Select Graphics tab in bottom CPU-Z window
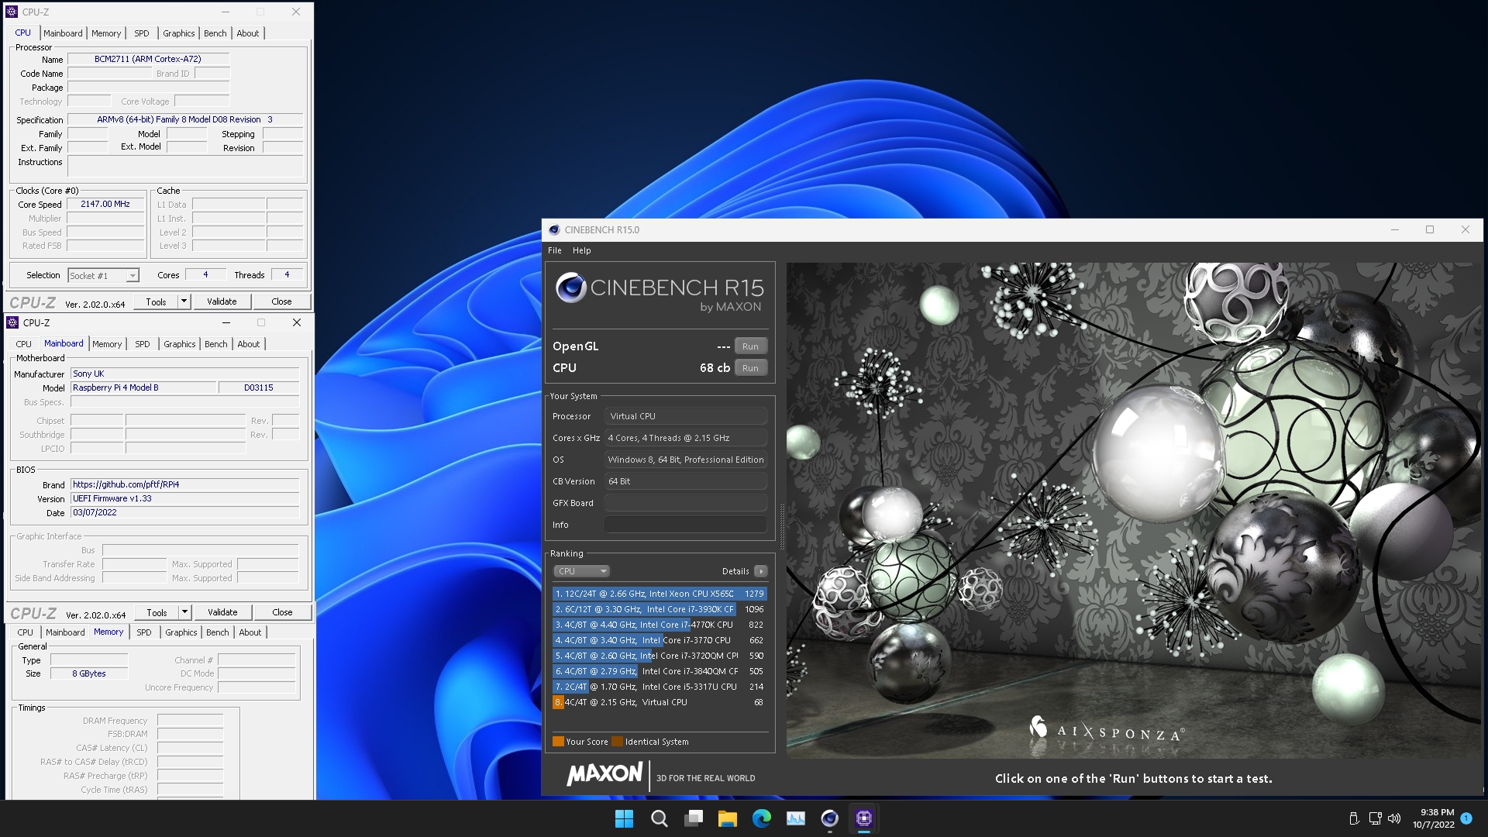The image size is (1488, 837). pos(181,632)
